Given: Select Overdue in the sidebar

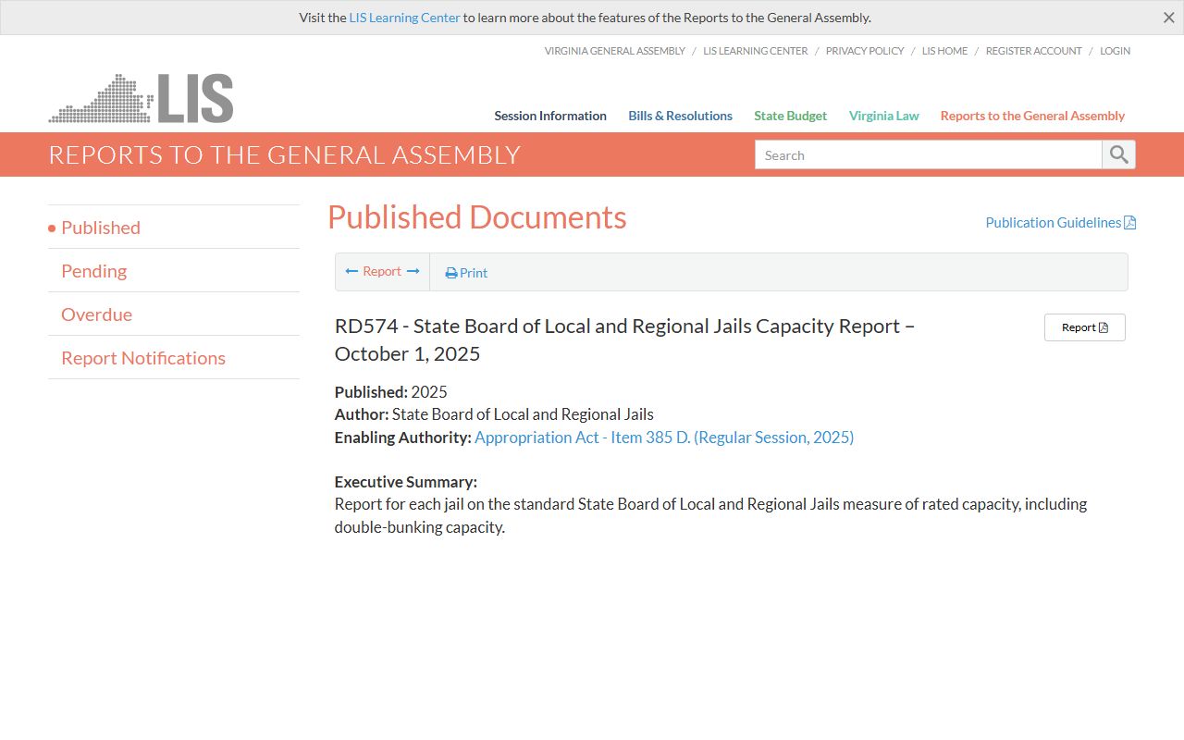Looking at the screenshot, I should point(96,314).
